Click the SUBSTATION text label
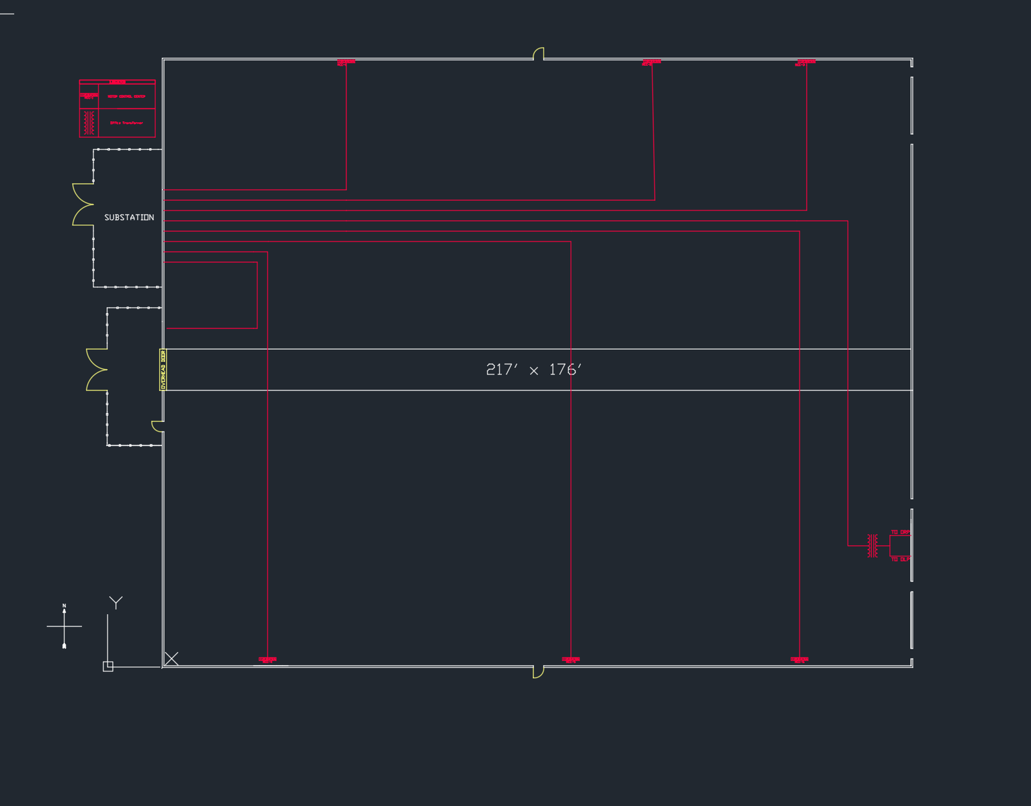 pyautogui.click(x=129, y=218)
